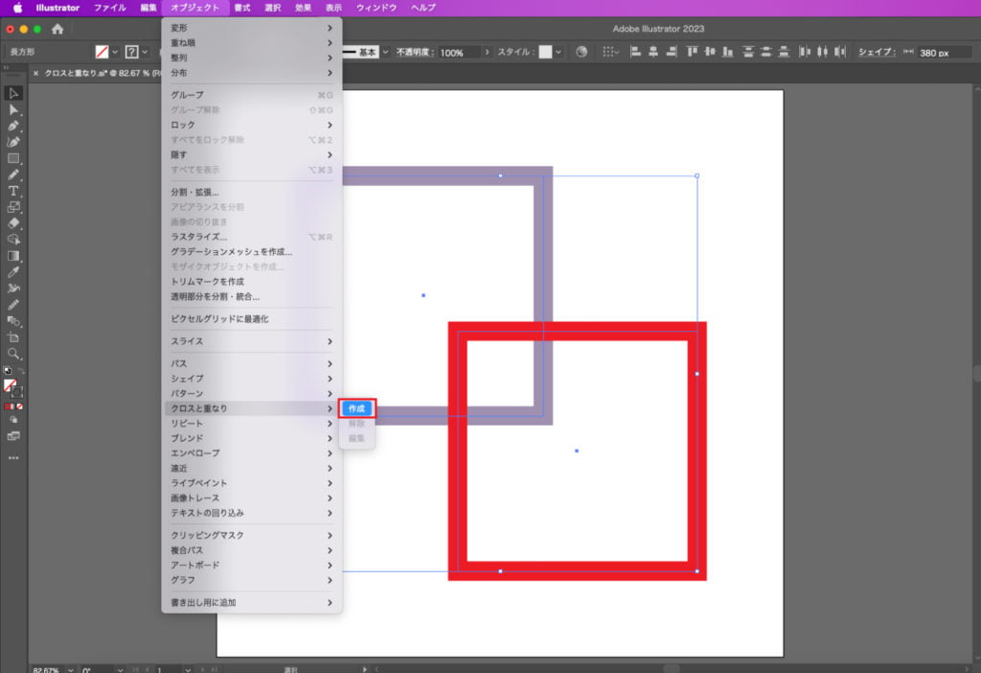Choose クリッピングマスク menu entry

pos(207,535)
